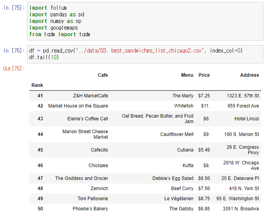Click the Cauliflower Melt menu cell
This screenshot has width=265, height=215.
[x=177, y=134]
